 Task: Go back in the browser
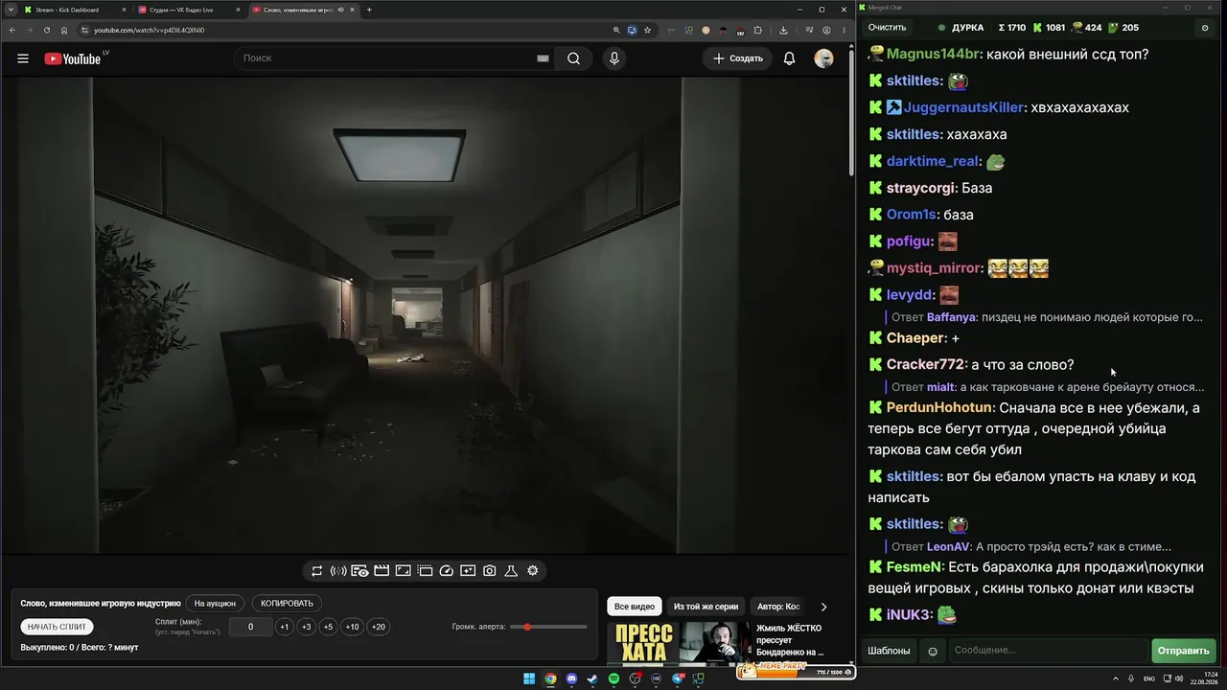[12, 30]
